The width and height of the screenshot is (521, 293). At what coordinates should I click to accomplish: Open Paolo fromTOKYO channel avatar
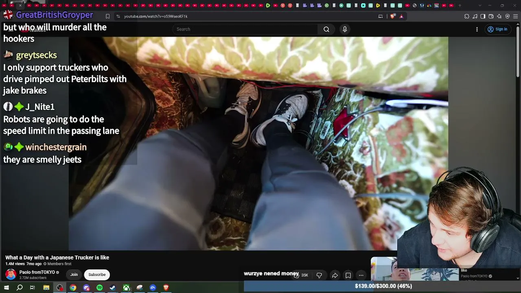coord(11,275)
